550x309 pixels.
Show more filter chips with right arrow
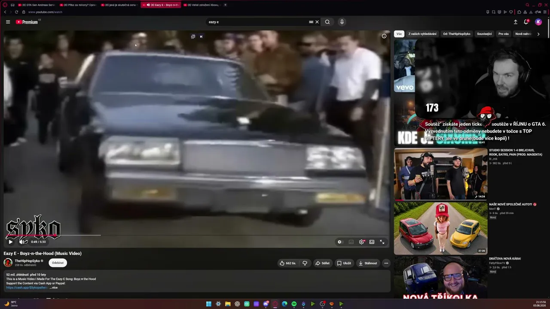538,34
